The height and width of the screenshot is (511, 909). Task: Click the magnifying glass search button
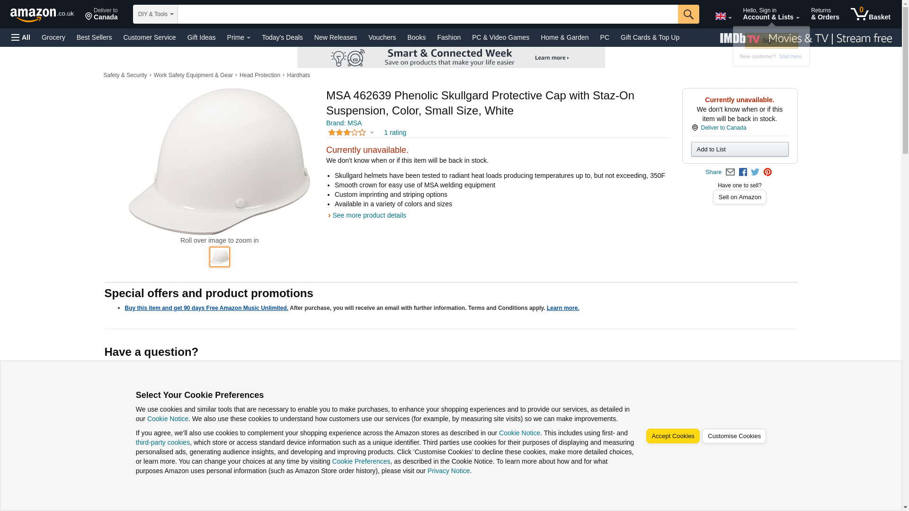688,14
